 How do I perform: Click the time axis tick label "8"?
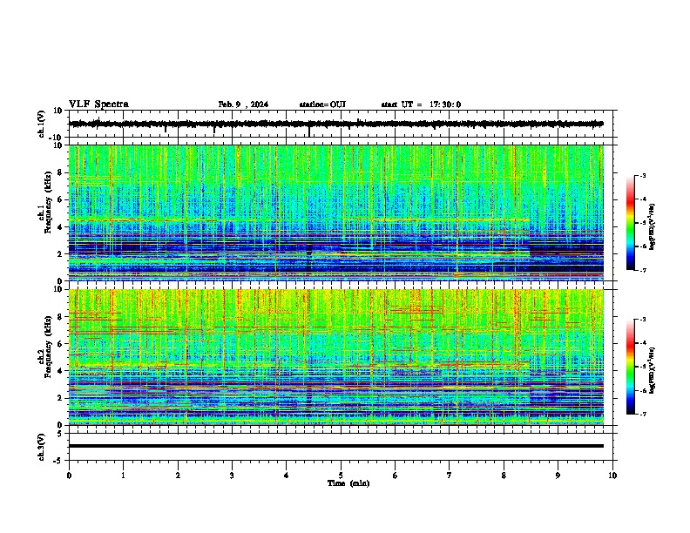pyautogui.click(x=504, y=476)
